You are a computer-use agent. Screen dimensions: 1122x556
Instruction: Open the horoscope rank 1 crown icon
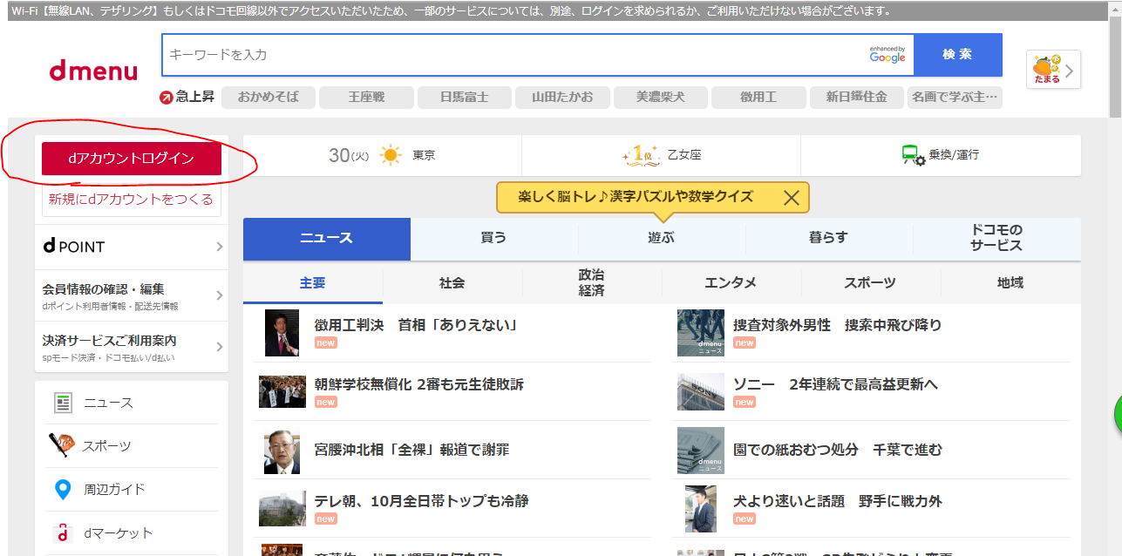641,155
